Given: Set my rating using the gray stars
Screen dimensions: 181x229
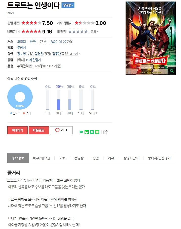Looking at the screenshot, I should tap(78, 32).
